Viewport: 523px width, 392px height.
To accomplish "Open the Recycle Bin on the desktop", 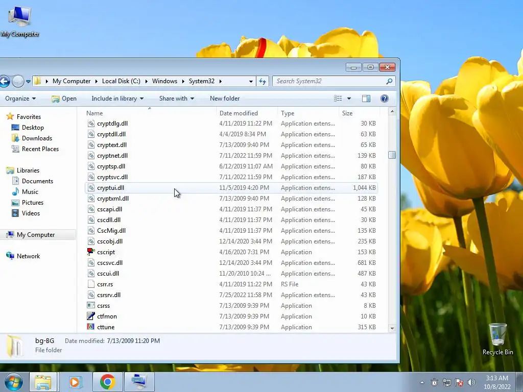I will [497, 339].
